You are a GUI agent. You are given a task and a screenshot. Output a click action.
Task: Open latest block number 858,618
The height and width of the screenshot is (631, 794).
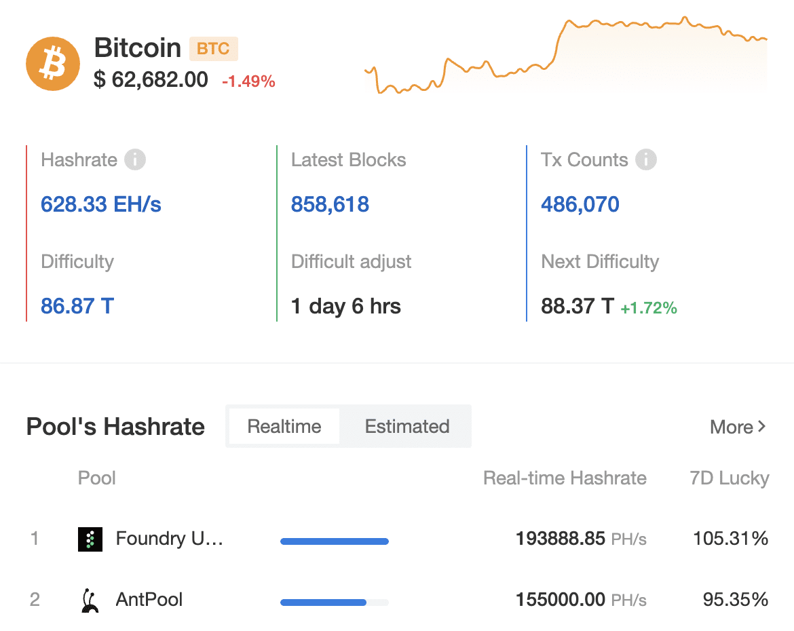coord(330,205)
